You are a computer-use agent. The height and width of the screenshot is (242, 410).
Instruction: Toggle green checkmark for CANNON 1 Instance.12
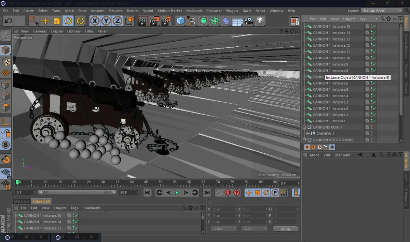pos(374,45)
